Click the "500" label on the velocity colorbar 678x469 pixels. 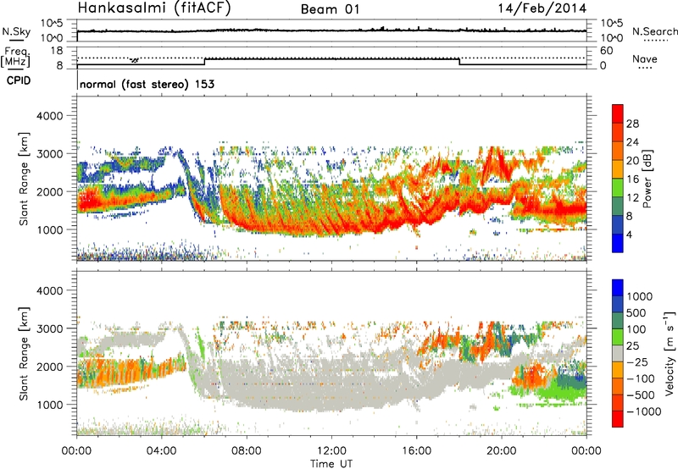[x=636, y=313]
